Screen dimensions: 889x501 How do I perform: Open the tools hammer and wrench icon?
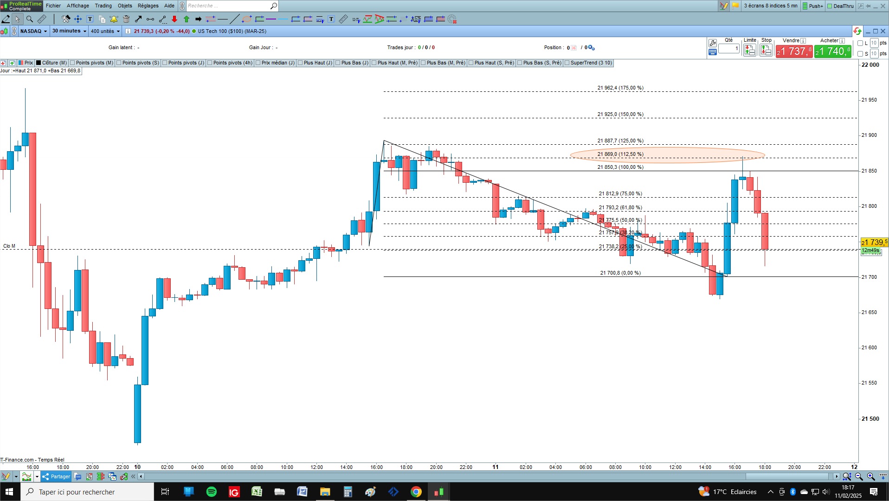pyautogui.click(x=66, y=19)
